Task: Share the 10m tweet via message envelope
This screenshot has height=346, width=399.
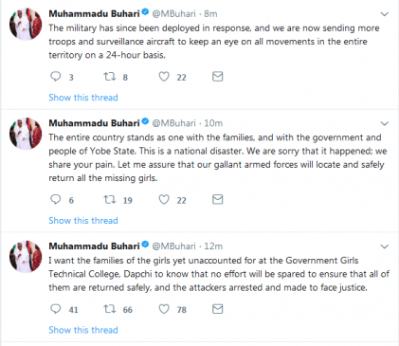Action: pyautogui.click(x=218, y=199)
